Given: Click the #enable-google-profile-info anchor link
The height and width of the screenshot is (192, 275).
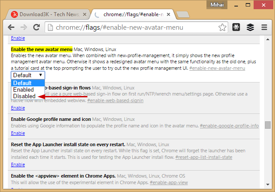Looking at the screenshot, I should (229, 126).
